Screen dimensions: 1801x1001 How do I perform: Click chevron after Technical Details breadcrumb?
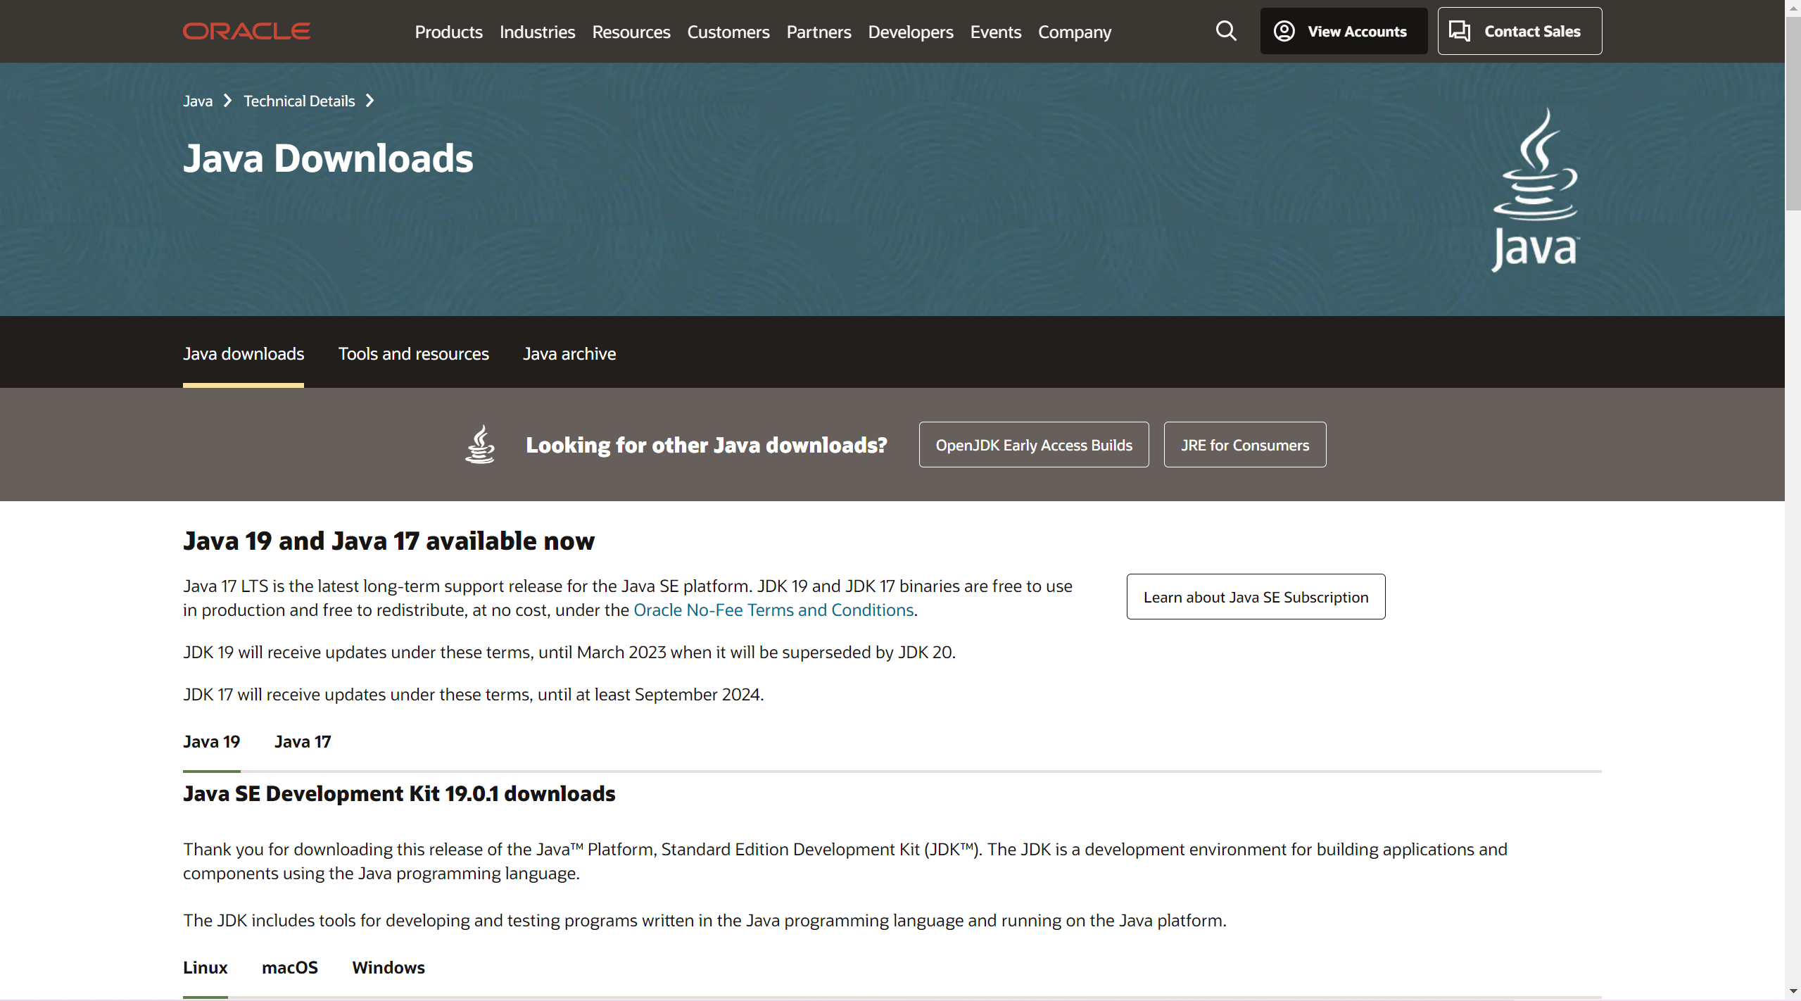(x=369, y=101)
